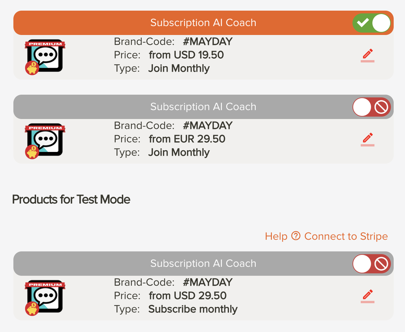The image size is (405, 332).
Task: Edit the USD 19.50 subscription with pencil icon
Action: pos(368,56)
